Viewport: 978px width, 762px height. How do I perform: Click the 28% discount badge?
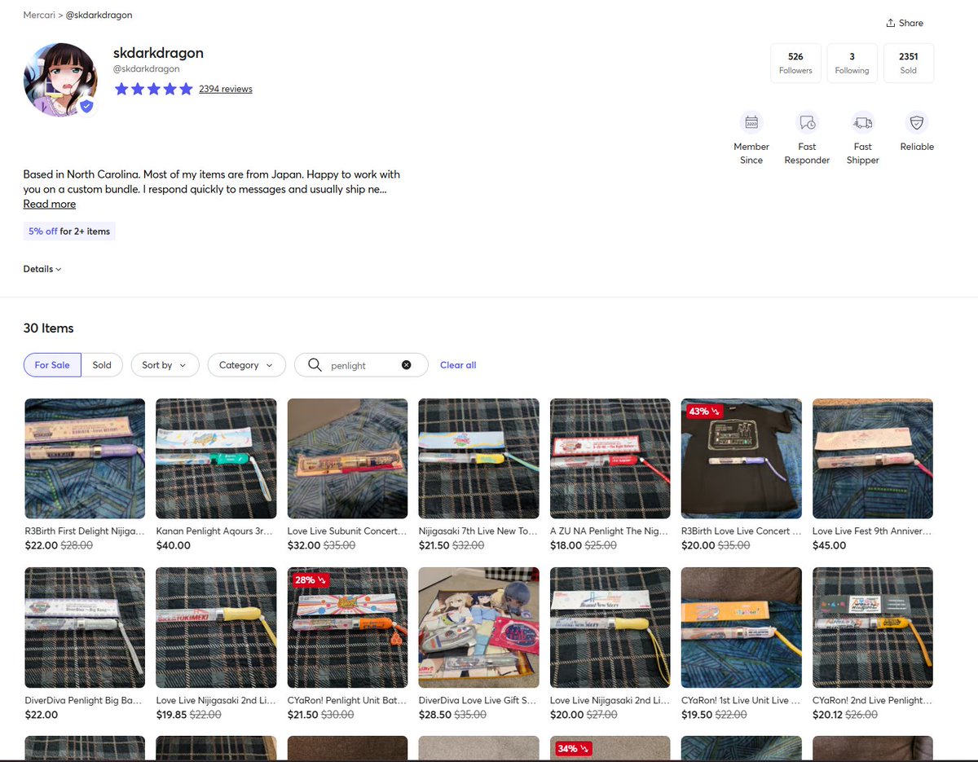(x=310, y=580)
